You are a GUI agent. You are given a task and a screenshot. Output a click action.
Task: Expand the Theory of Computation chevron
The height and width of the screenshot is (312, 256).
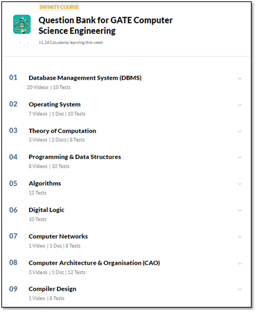click(240, 131)
